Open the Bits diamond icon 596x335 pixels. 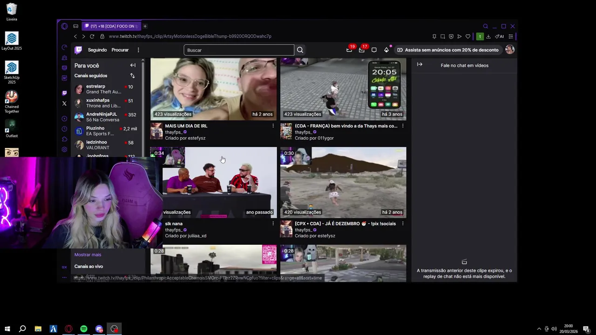tap(386, 50)
